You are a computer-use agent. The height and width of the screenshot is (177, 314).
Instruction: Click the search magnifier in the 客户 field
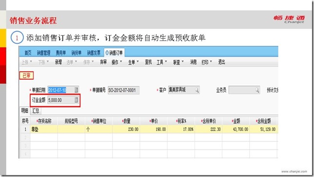(x=197, y=90)
